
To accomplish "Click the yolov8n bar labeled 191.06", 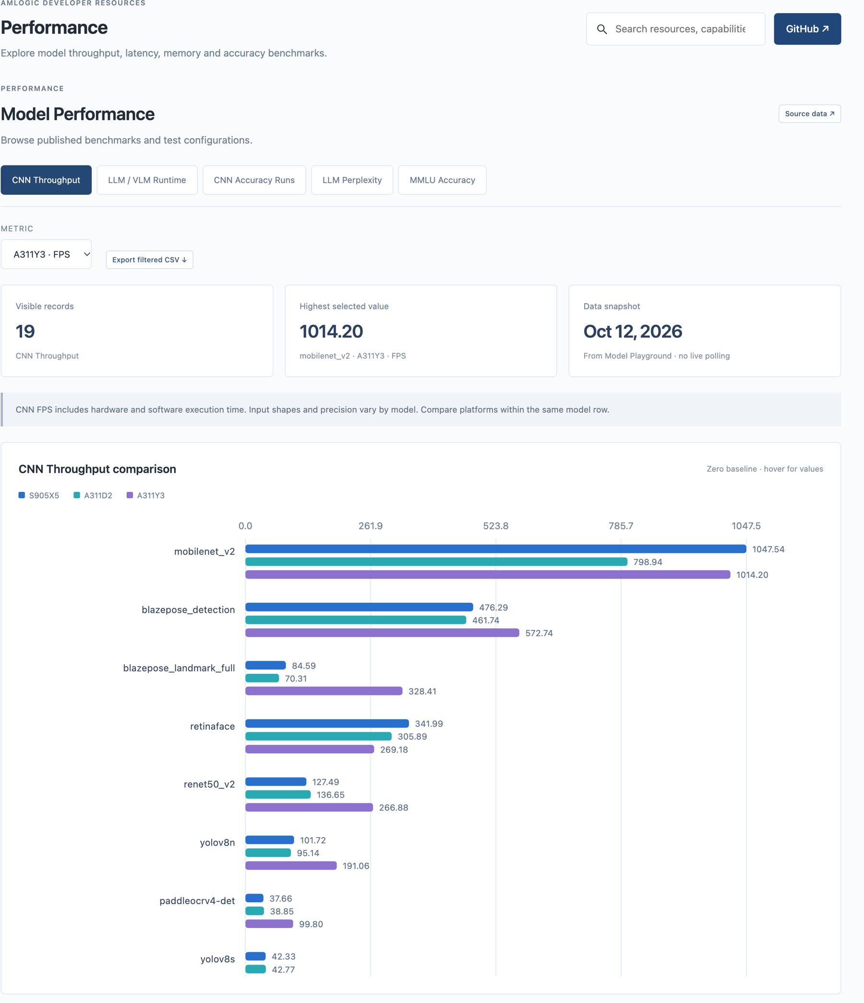I will pyautogui.click(x=291, y=866).
